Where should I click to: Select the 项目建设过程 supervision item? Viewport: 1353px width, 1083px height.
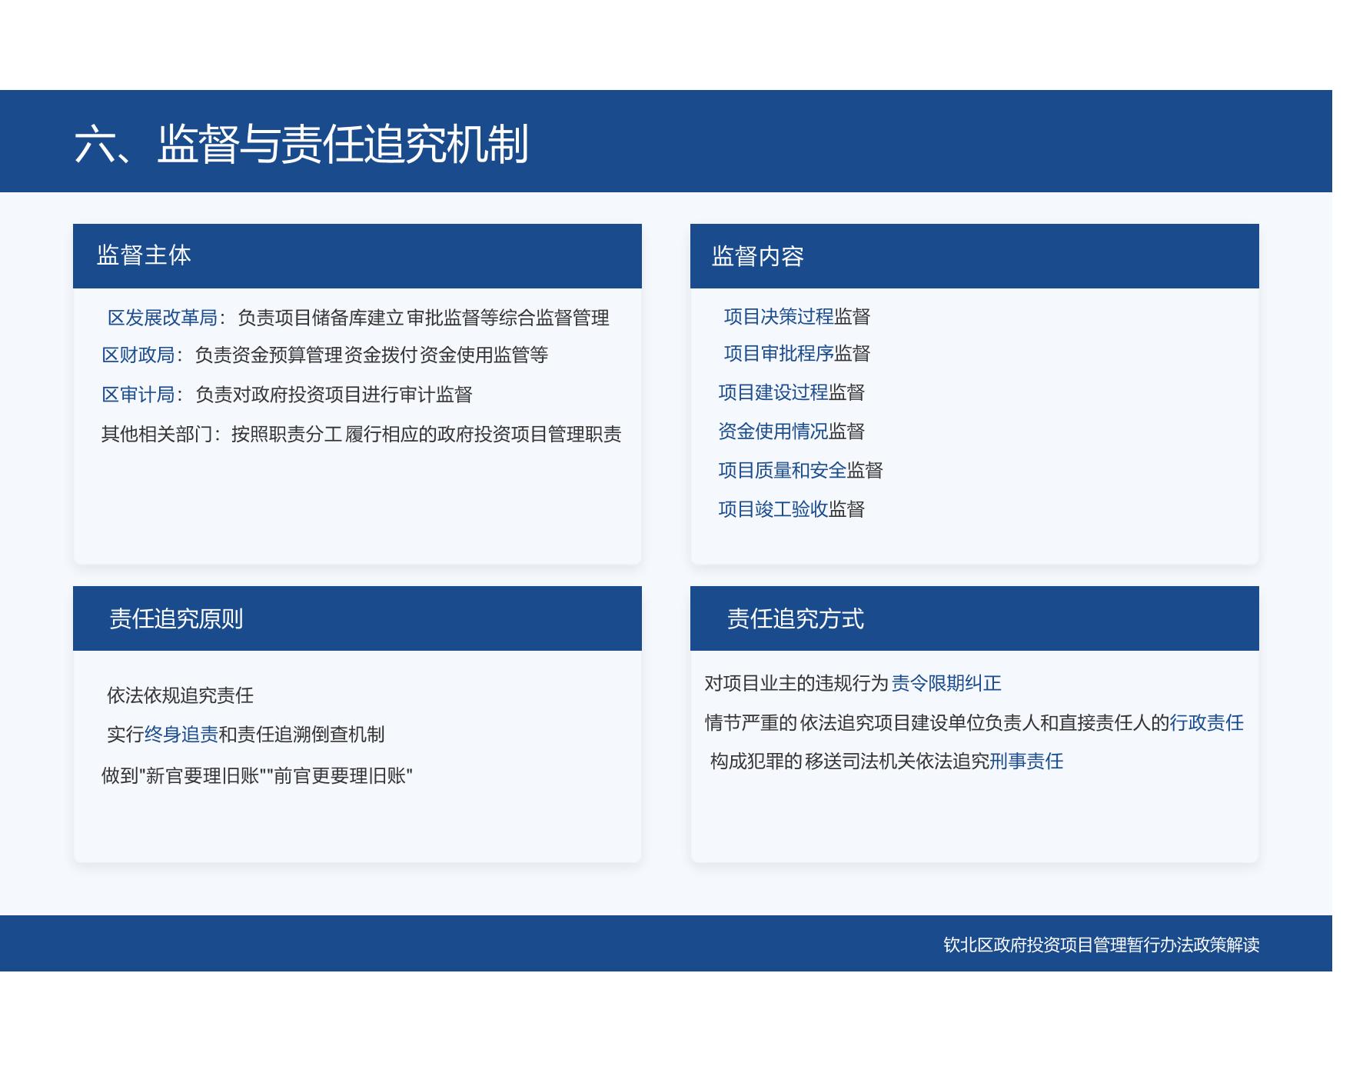pos(773,393)
